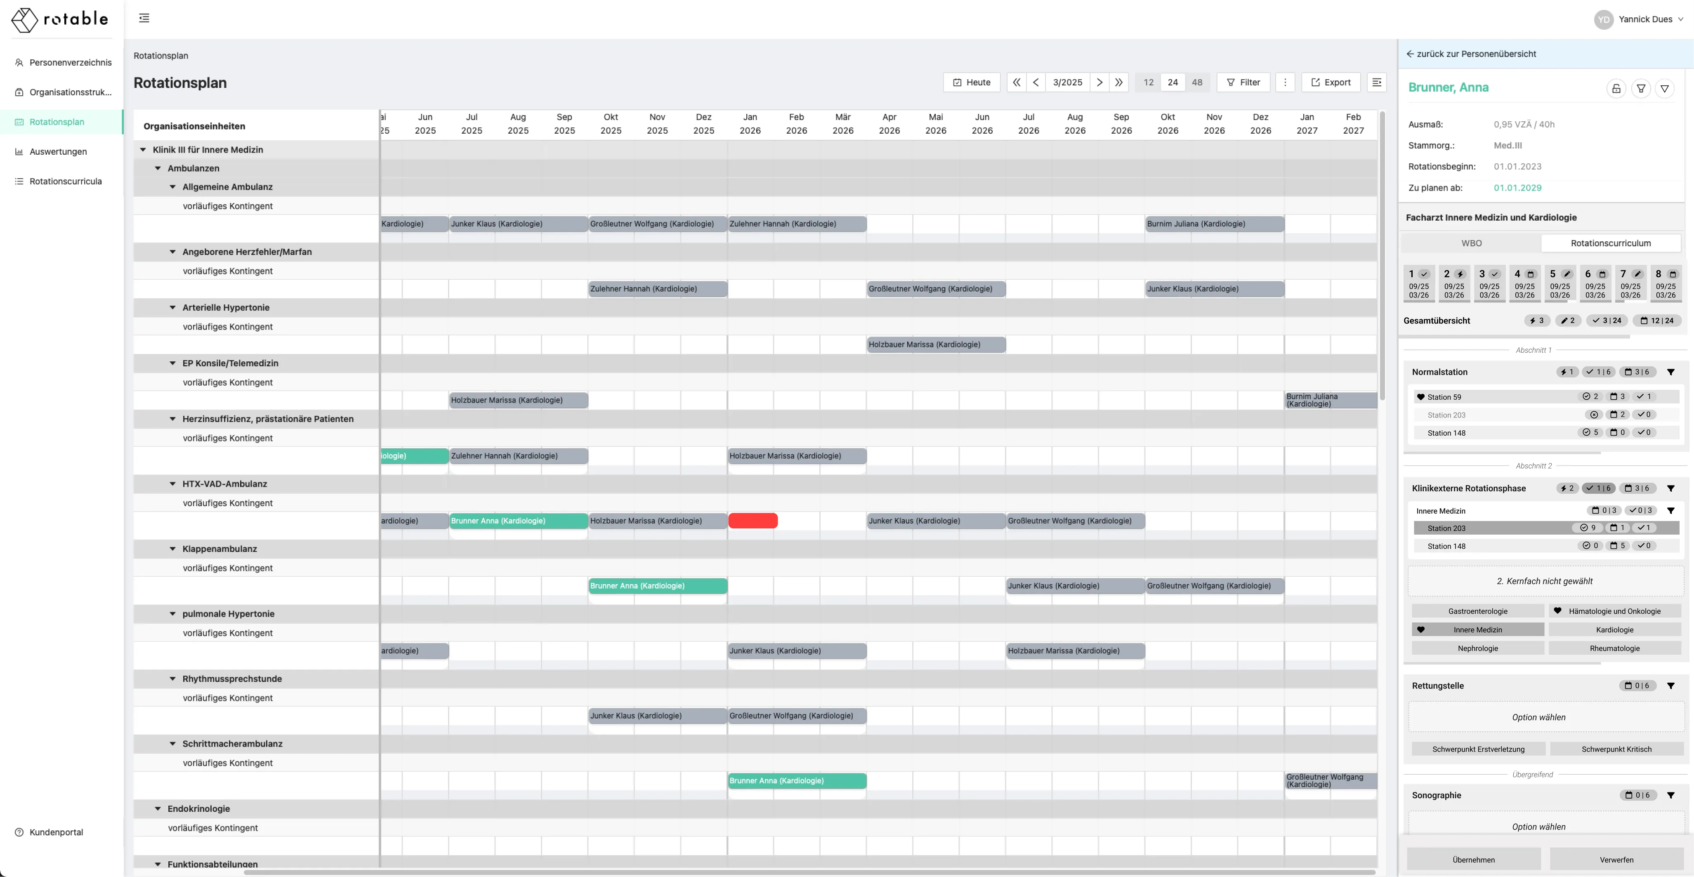Open Rotationscurricula in the sidebar menu

pos(65,182)
